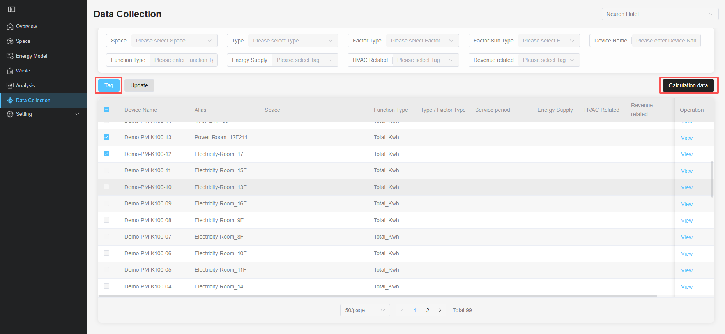The height and width of the screenshot is (334, 725).
Task: Click the Overview home icon
Action: [10, 27]
